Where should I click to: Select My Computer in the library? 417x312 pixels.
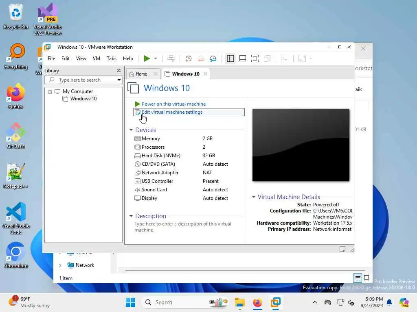coord(78,91)
